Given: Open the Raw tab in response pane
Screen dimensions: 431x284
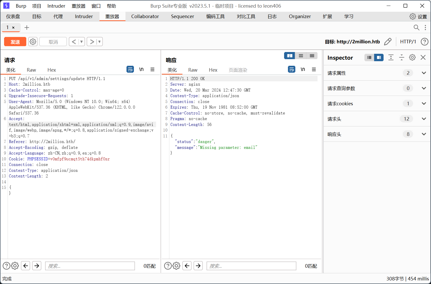Looking at the screenshot, I should click(x=193, y=70).
